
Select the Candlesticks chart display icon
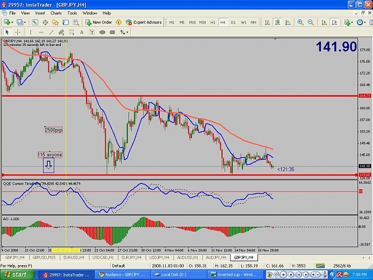pos(278,22)
